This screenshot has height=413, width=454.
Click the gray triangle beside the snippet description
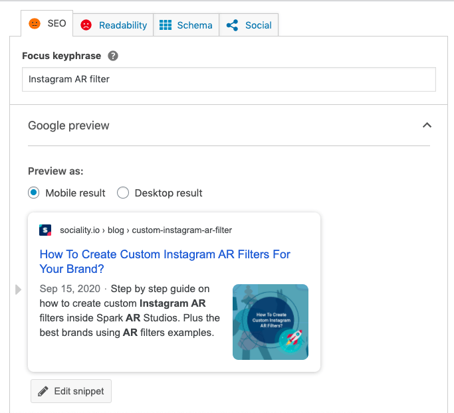(18, 289)
